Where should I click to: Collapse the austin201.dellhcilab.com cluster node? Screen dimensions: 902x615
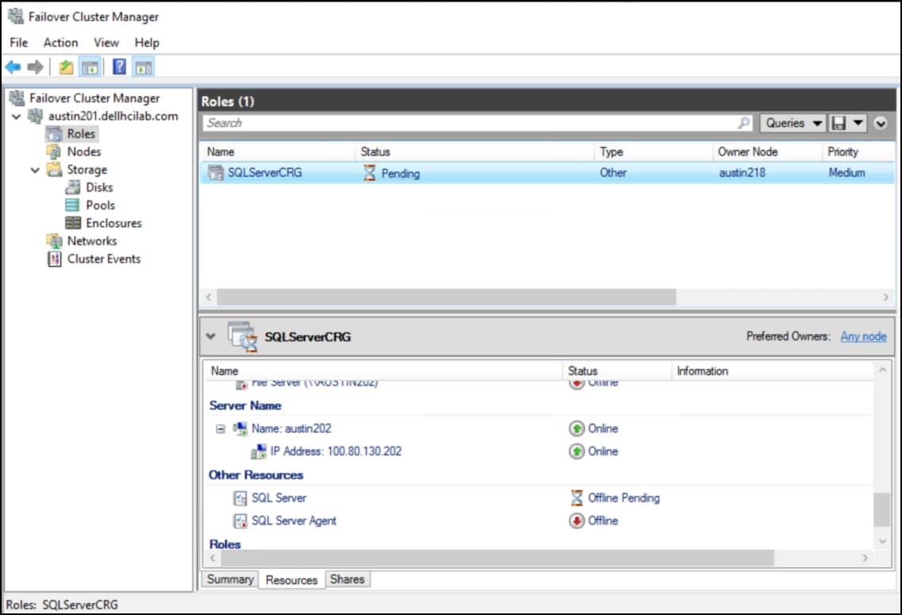coord(16,117)
